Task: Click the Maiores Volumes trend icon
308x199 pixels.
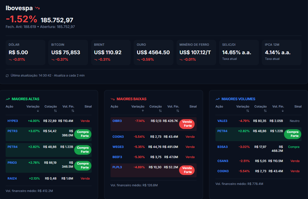Action: point(217,99)
